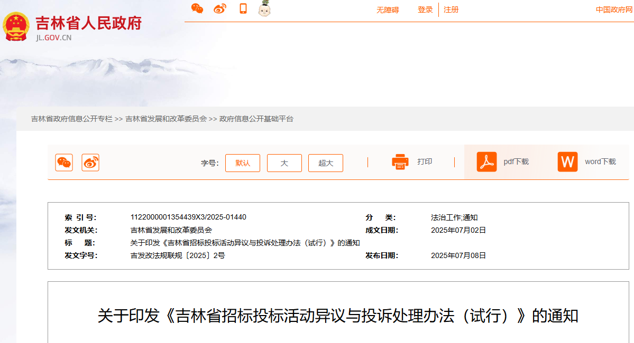Select index number 1122000001354439X3/2025-01440

point(188,217)
